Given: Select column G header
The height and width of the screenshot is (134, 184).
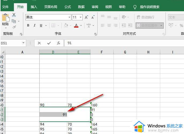Looking at the screenshot, I should coord(125,52).
